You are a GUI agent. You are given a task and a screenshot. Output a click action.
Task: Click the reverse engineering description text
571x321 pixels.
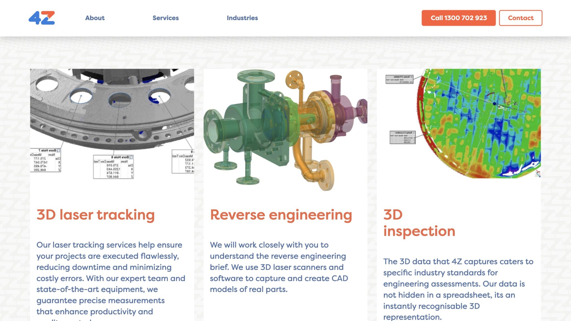pos(279,267)
